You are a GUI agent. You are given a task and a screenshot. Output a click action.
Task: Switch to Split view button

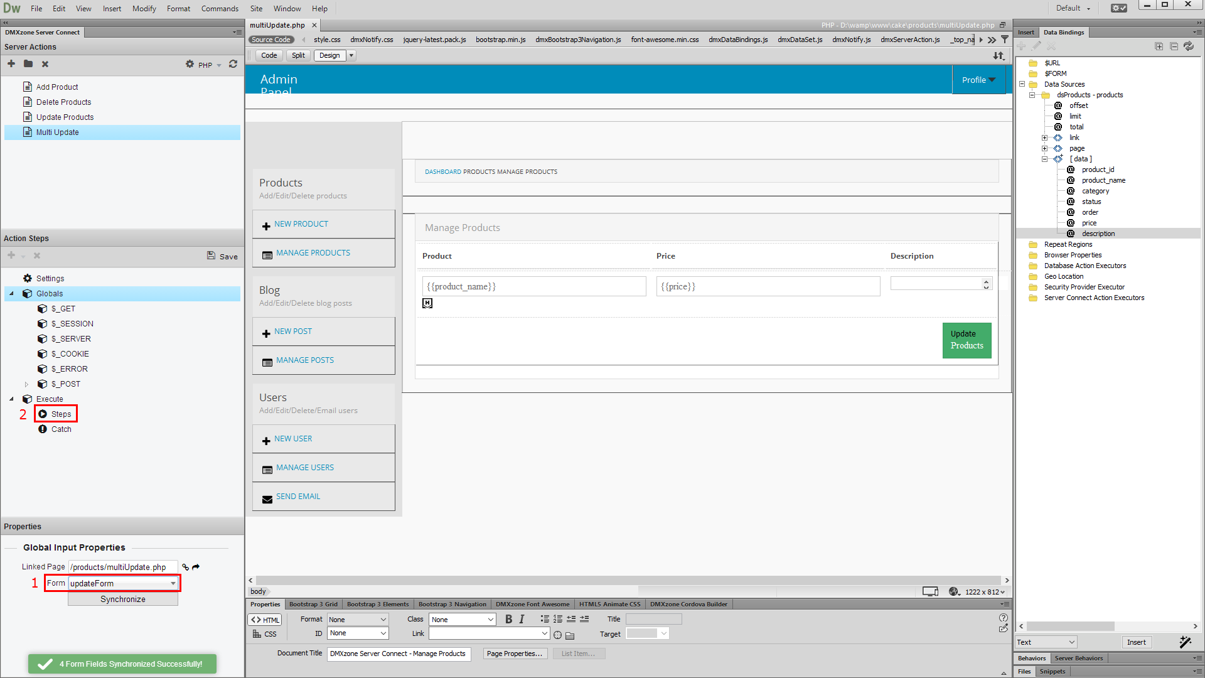coord(298,55)
